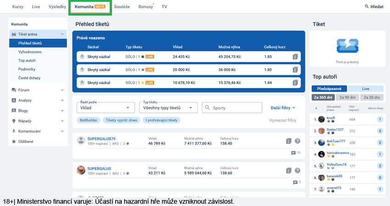Image resolution: width=390 pixels, height=206 pixels.
Task: Open Podmínky in the sidebar
Action: coord(27,69)
